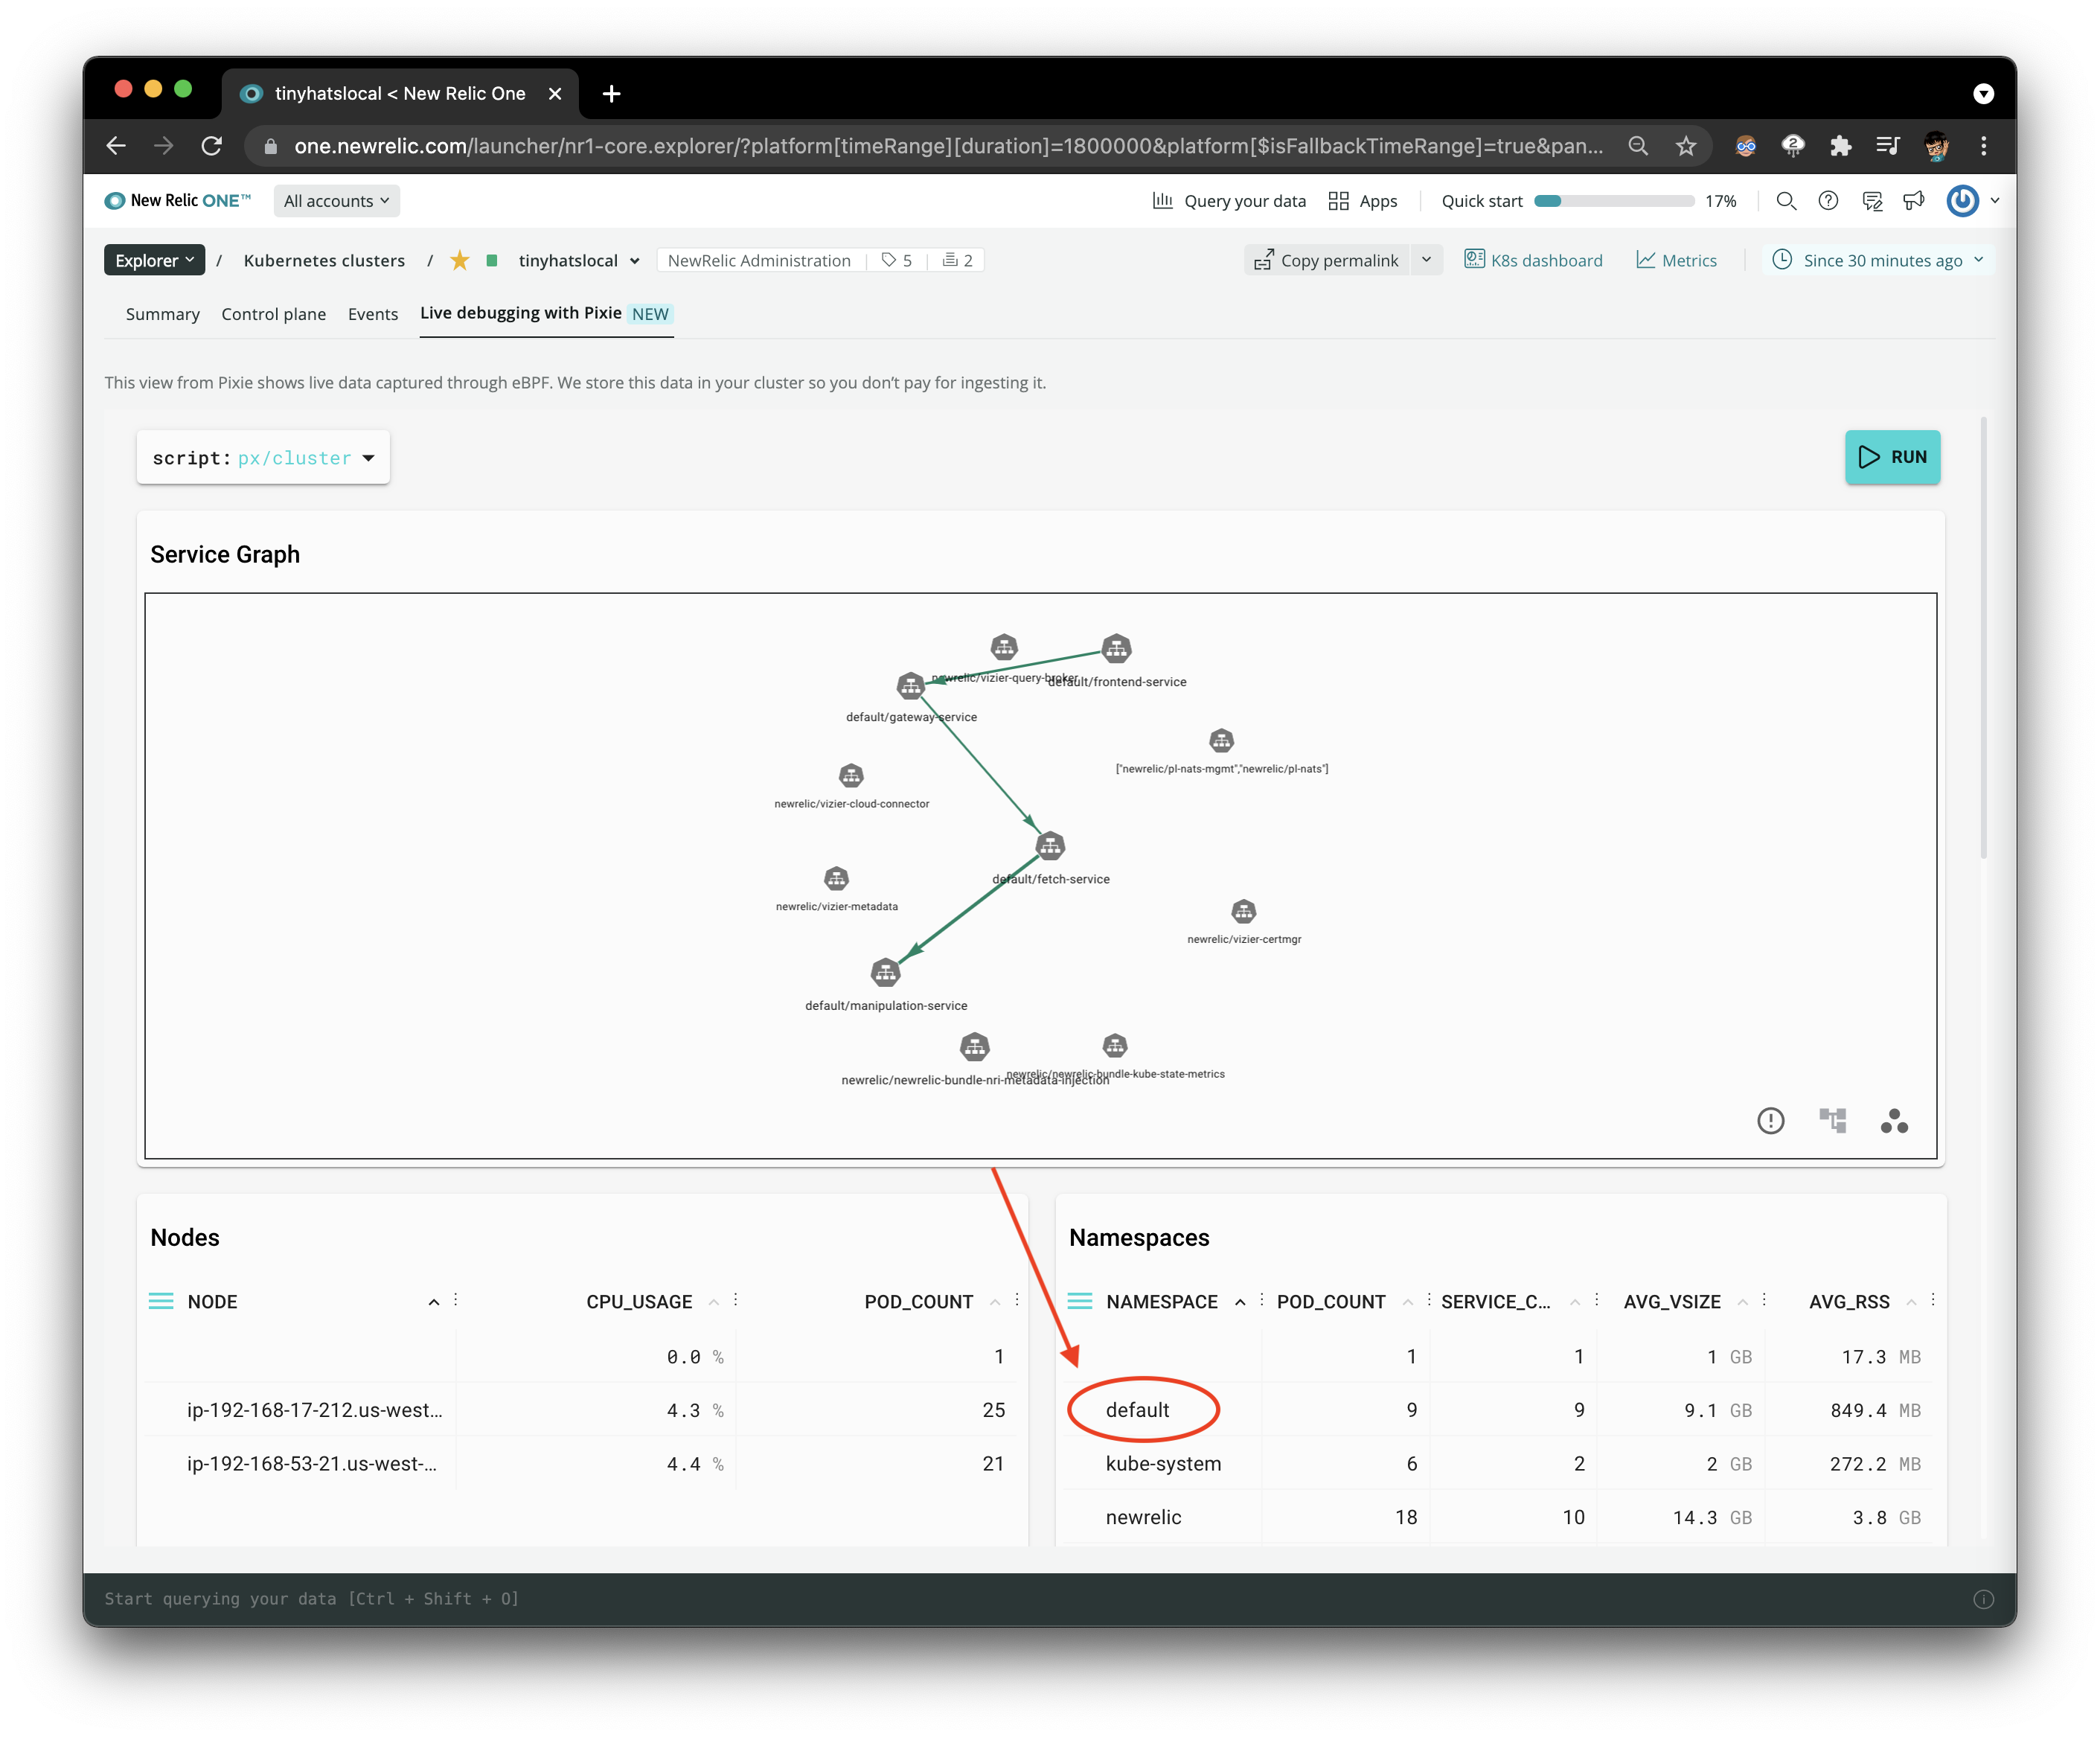Switch to the Control plane tab

(x=273, y=314)
